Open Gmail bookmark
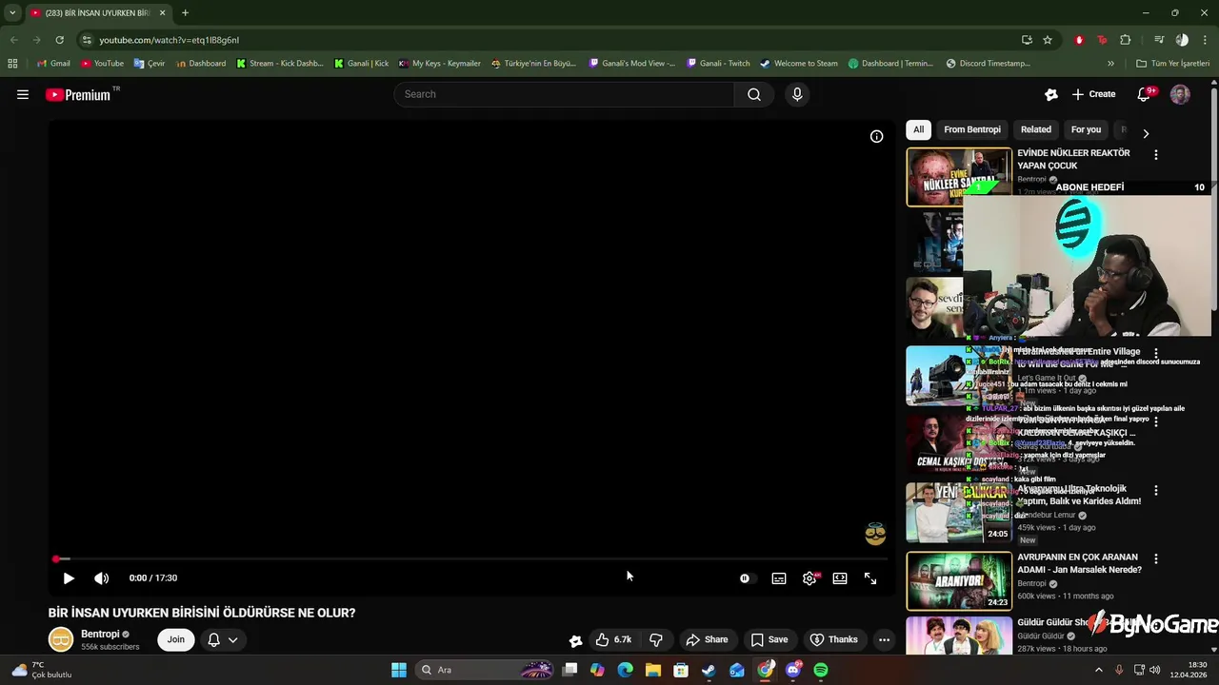 coord(53,64)
